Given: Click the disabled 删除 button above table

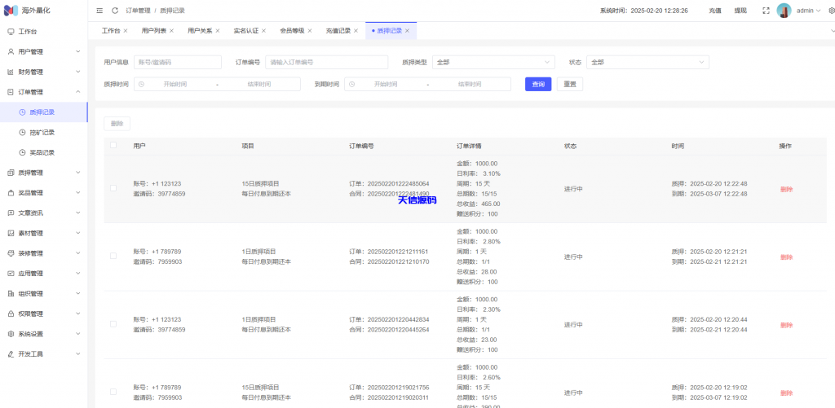Looking at the screenshot, I should 117,124.
